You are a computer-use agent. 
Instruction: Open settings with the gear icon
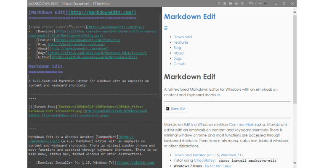(242, 3)
